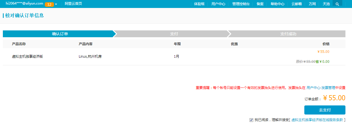The height and width of the screenshot is (131, 352).
Task: Open 用户中心 in top navigation
Action: pos(218,4)
